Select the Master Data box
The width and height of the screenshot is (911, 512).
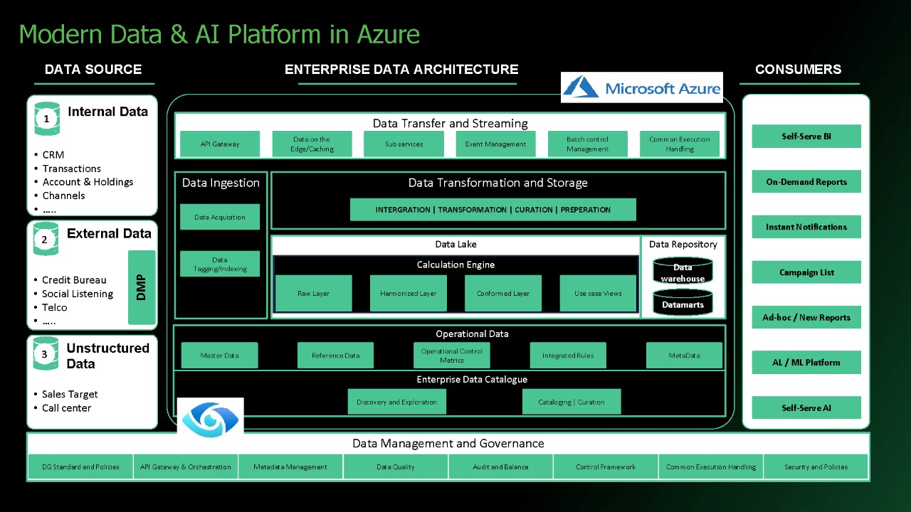219,356
